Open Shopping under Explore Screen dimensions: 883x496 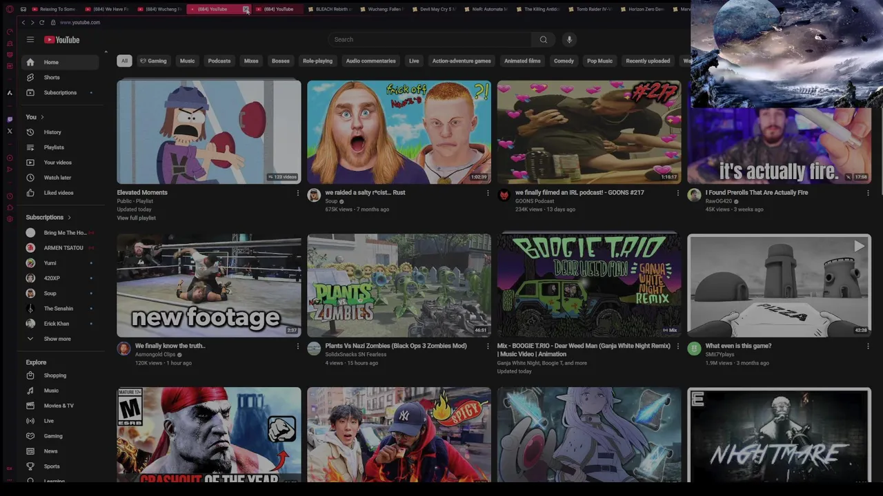click(60, 375)
